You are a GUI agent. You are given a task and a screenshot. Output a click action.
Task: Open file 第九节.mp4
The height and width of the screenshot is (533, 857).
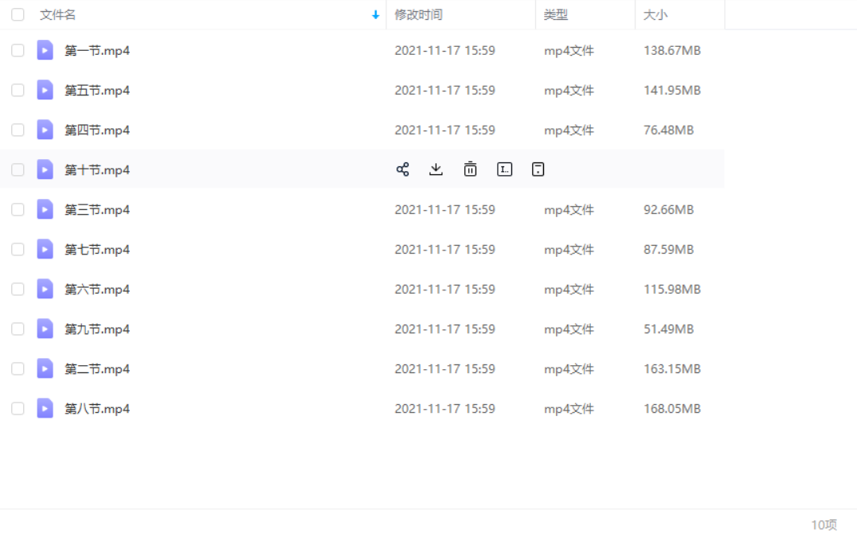[x=97, y=330]
